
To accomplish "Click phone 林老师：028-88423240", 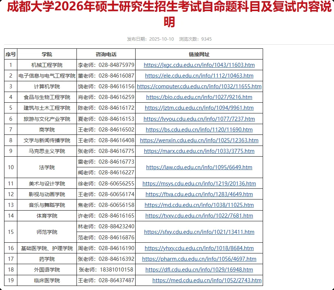I will (x=106, y=226).
